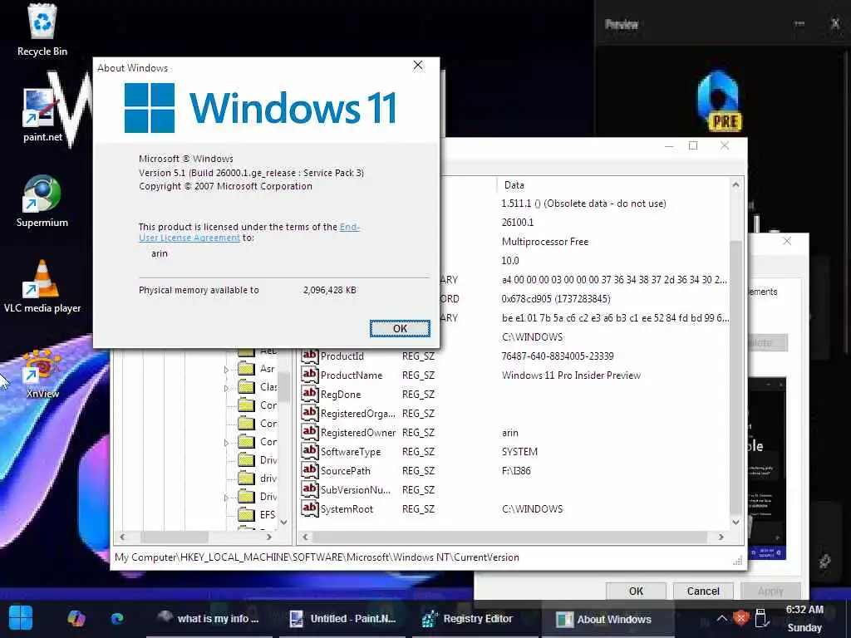851x638 pixels.
Task: Select the RegisteredOrga... value icon
Action: point(309,413)
